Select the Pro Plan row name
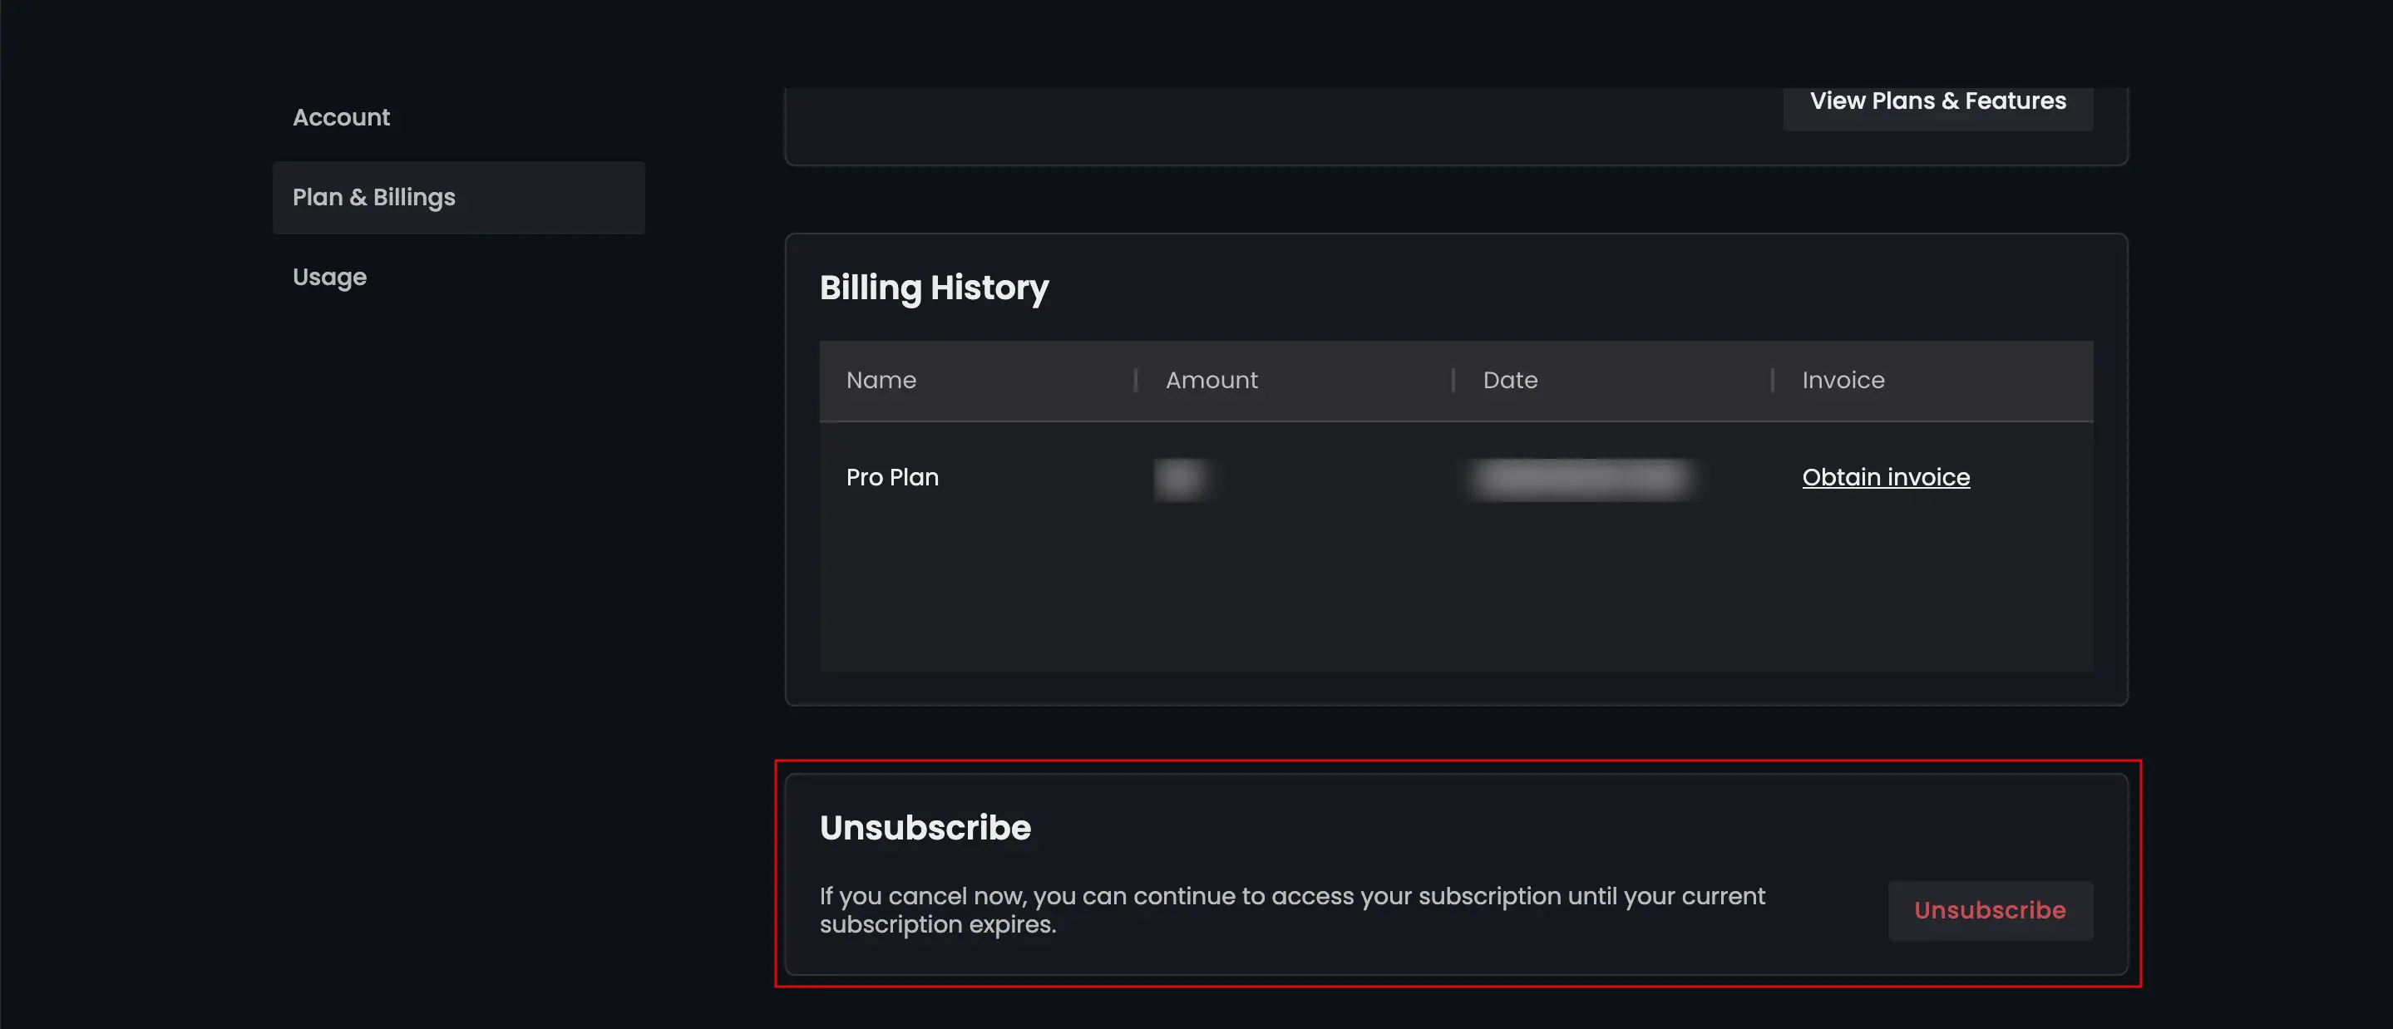This screenshot has width=2393, height=1029. coord(892,477)
